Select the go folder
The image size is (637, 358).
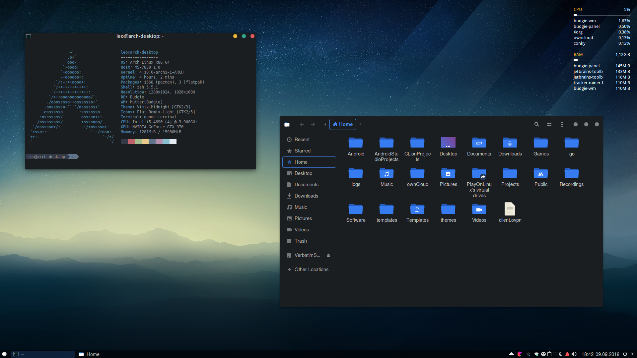point(572,147)
